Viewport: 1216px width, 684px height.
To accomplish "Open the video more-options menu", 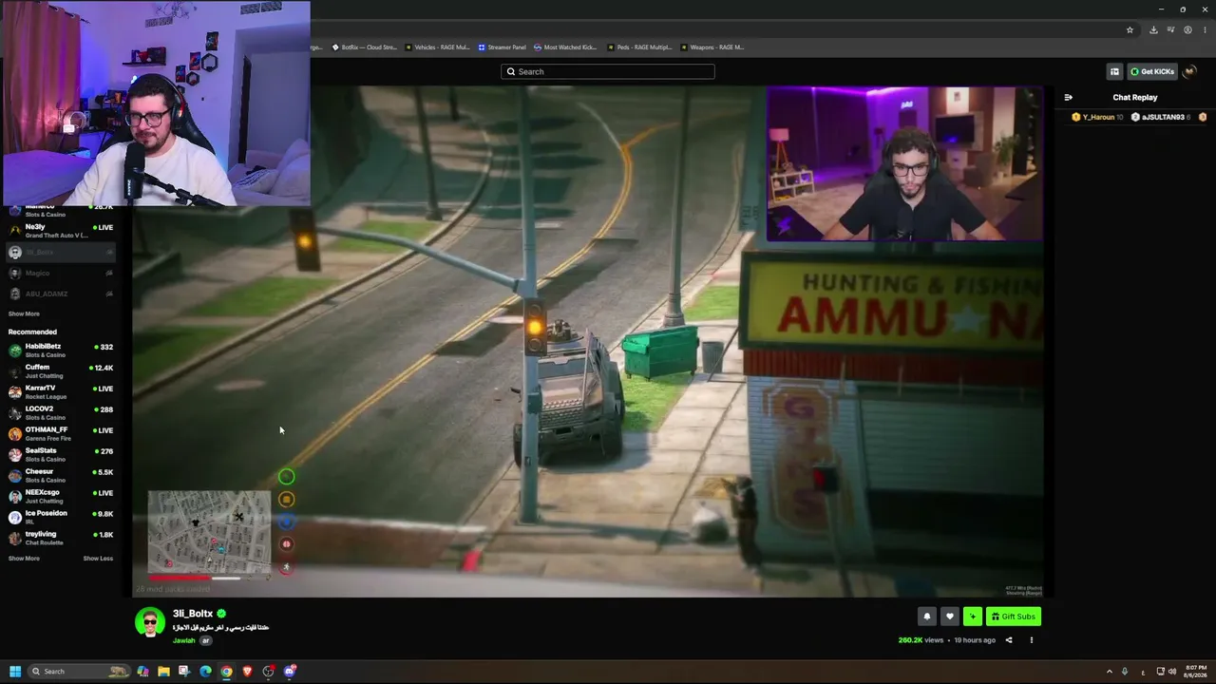I will click(x=1031, y=640).
